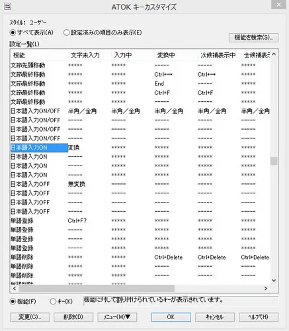Click the 削除(D) button
289x331 pixels.
pos(73,317)
